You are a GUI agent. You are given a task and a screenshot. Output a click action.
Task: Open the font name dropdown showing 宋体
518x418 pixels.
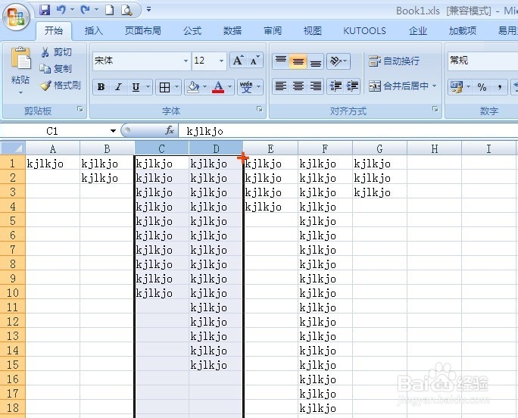(x=186, y=61)
